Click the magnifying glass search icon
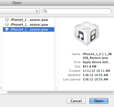Image resolution: width=114 pixels, height=107 pixels. (45, 11)
